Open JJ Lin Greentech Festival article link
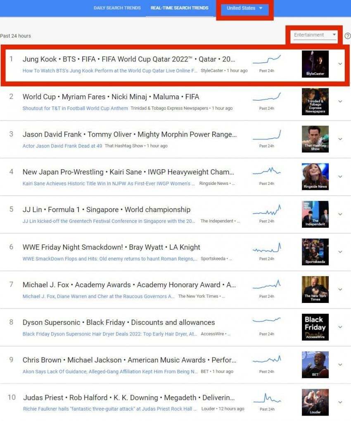The width and height of the screenshot is (351, 421). pos(109,221)
